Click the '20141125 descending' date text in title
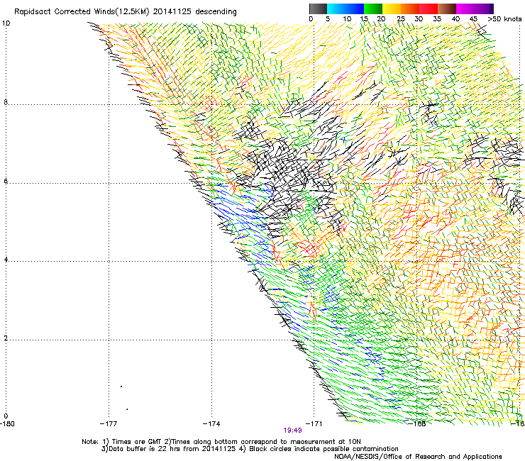 (x=195, y=12)
